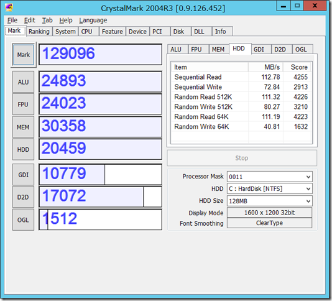Open the Tab menu
This screenshot has height=301, width=332.
coord(47,21)
